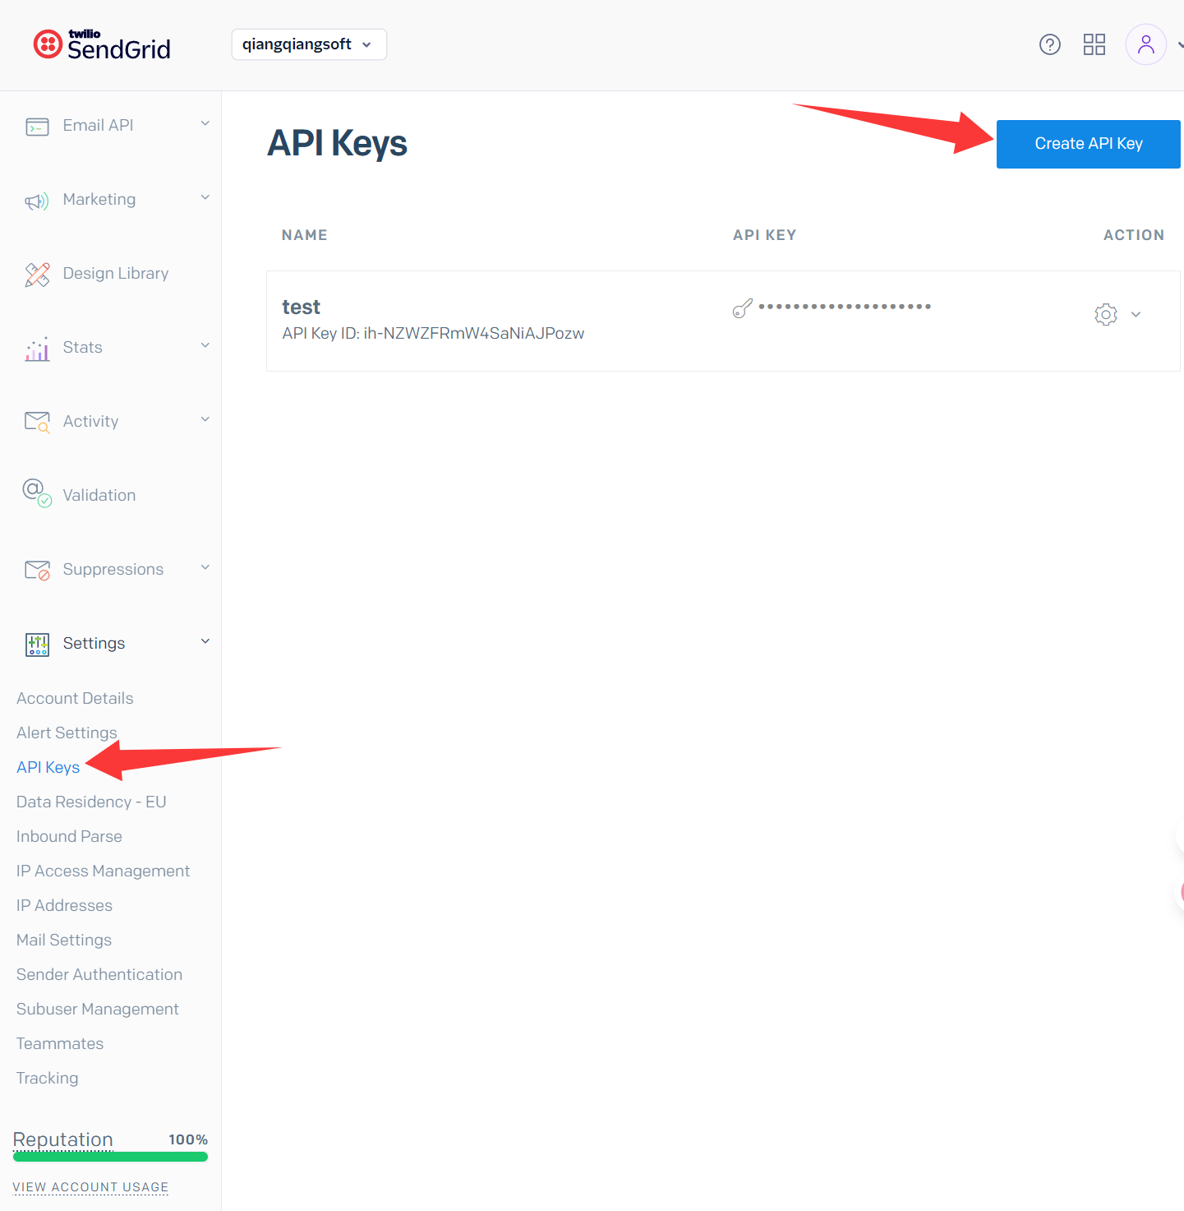Expand the qiangqiangsoft account dropdown
1184x1211 pixels.
pos(309,44)
